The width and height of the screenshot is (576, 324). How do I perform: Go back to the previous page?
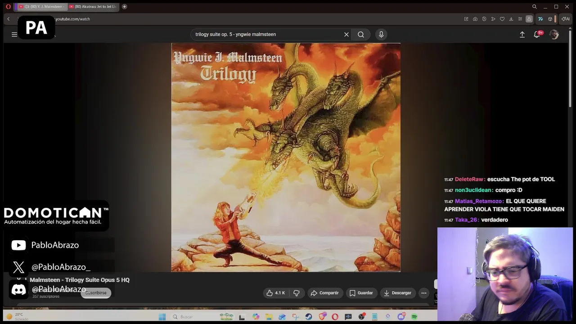8,19
